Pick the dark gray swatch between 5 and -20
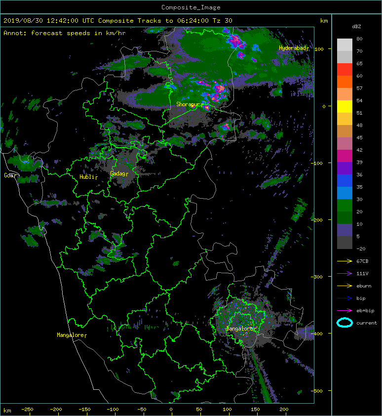Image resolution: width=382 pixels, height=416 pixels. tap(344, 243)
